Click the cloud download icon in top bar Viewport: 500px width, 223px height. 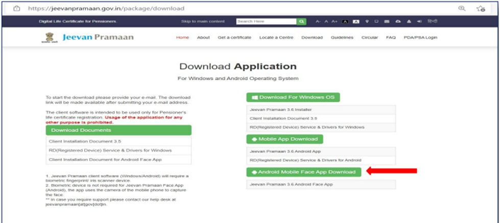coord(398,21)
